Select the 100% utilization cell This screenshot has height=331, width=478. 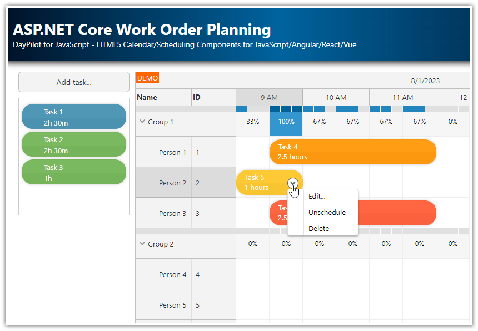click(286, 121)
